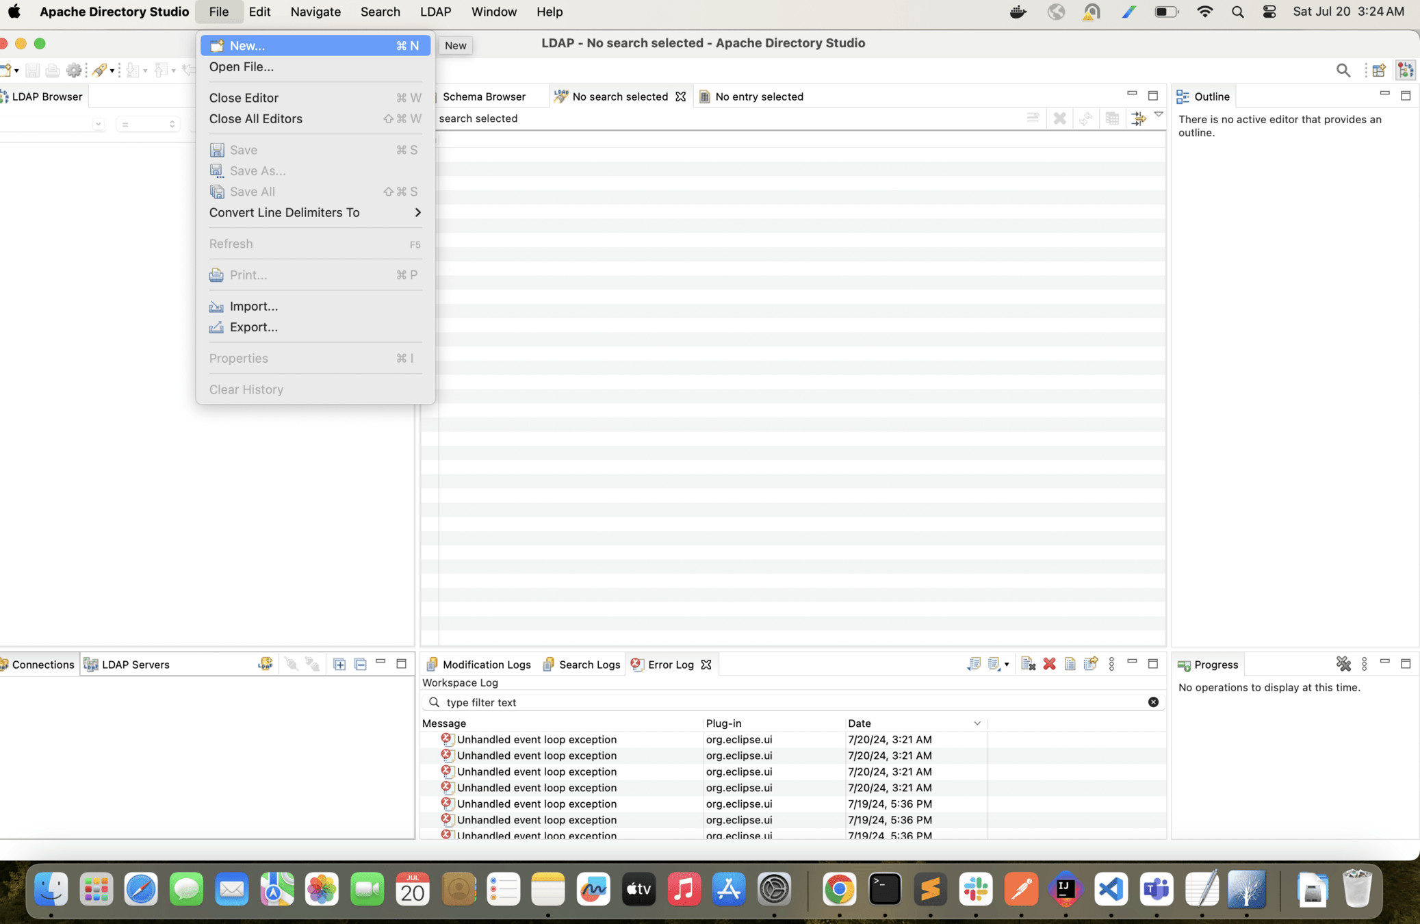The height and width of the screenshot is (924, 1420).
Task: Open the search editor view menu triangle
Action: [1159, 115]
